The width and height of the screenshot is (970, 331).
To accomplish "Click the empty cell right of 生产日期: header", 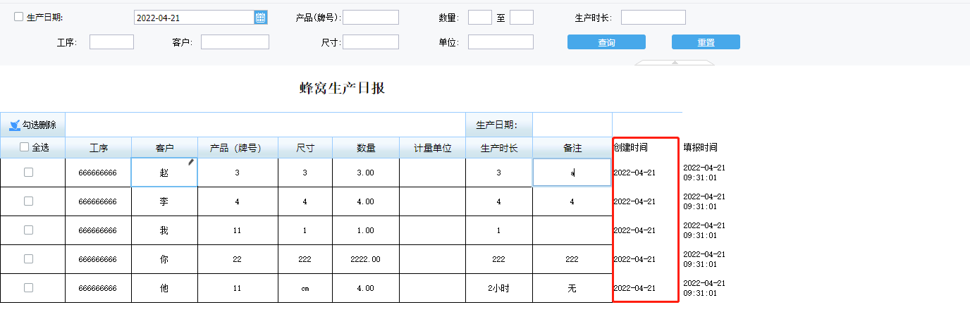I will pyautogui.click(x=572, y=125).
